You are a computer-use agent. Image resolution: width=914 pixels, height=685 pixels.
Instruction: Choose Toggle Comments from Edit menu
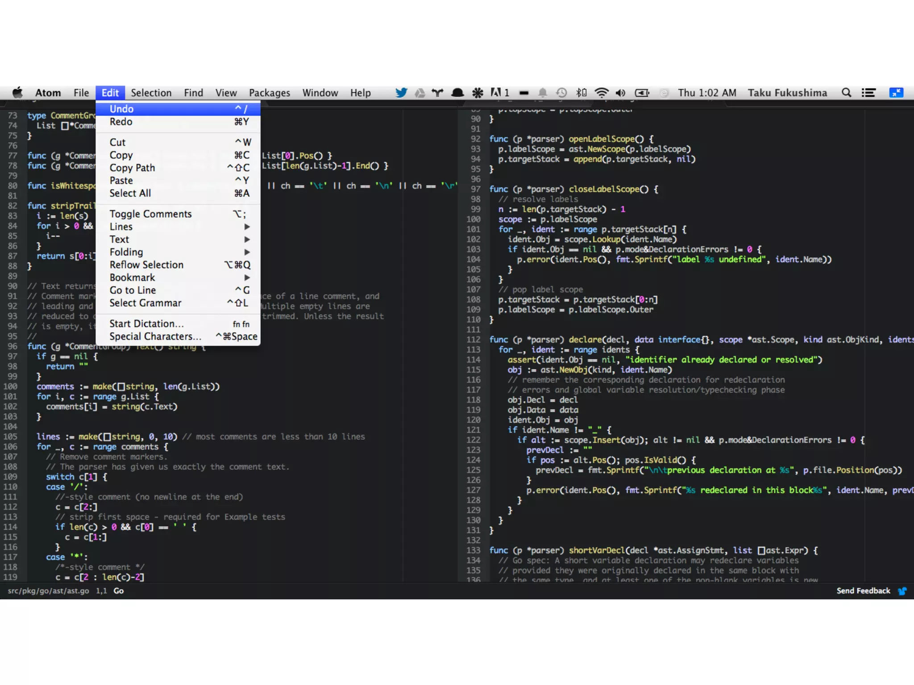[x=151, y=214]
